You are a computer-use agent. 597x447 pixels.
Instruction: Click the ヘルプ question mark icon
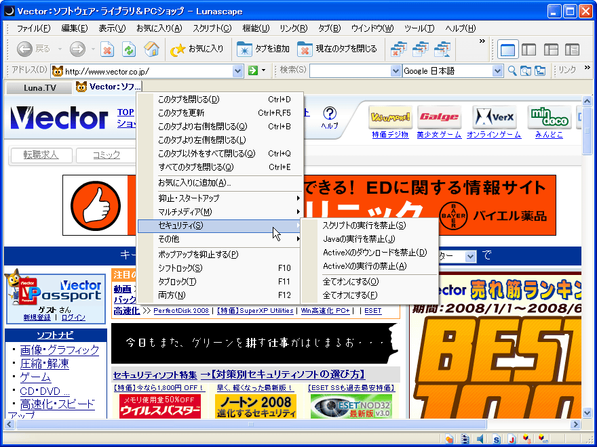pos(330,113)
